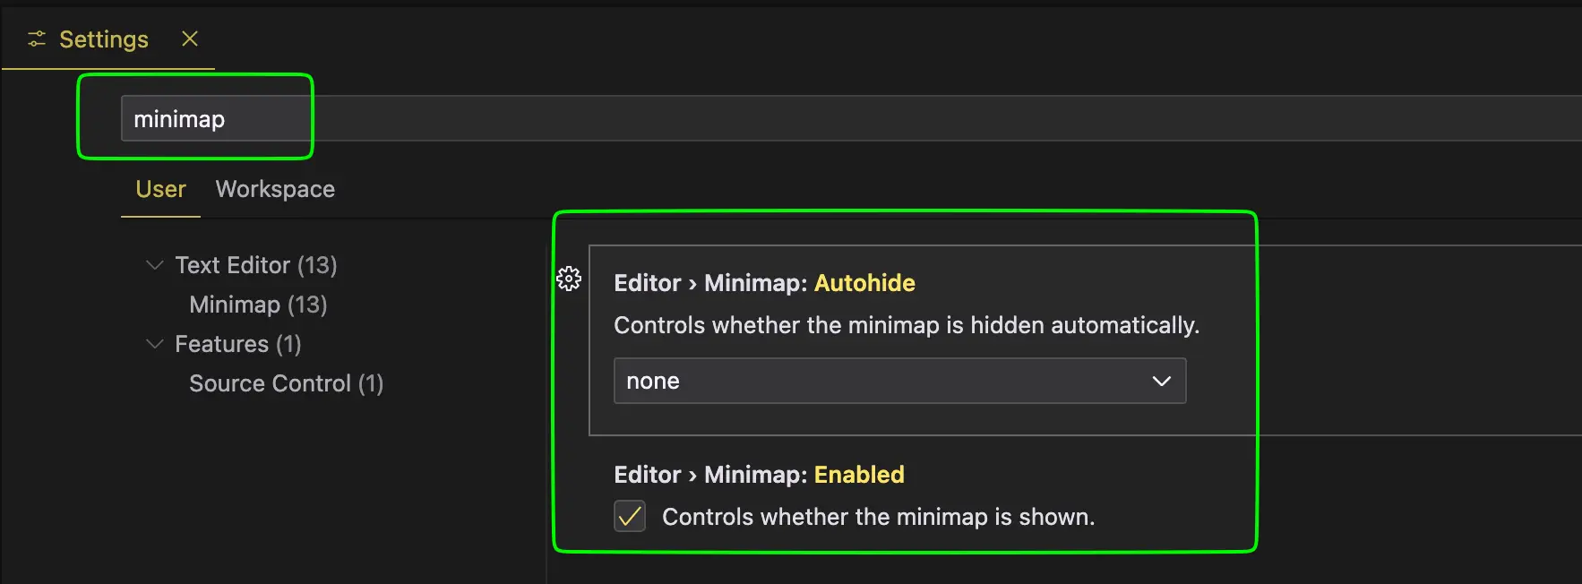The image size is (1582, 584).
Task: Click the Features (1) label
Action: [238, 344]
